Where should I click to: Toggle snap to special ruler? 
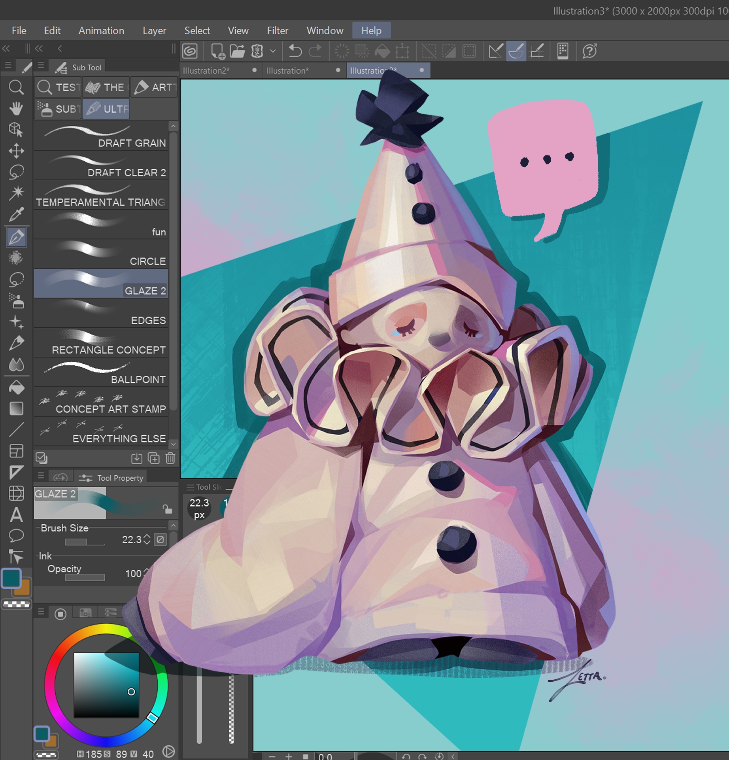[516, 51]
